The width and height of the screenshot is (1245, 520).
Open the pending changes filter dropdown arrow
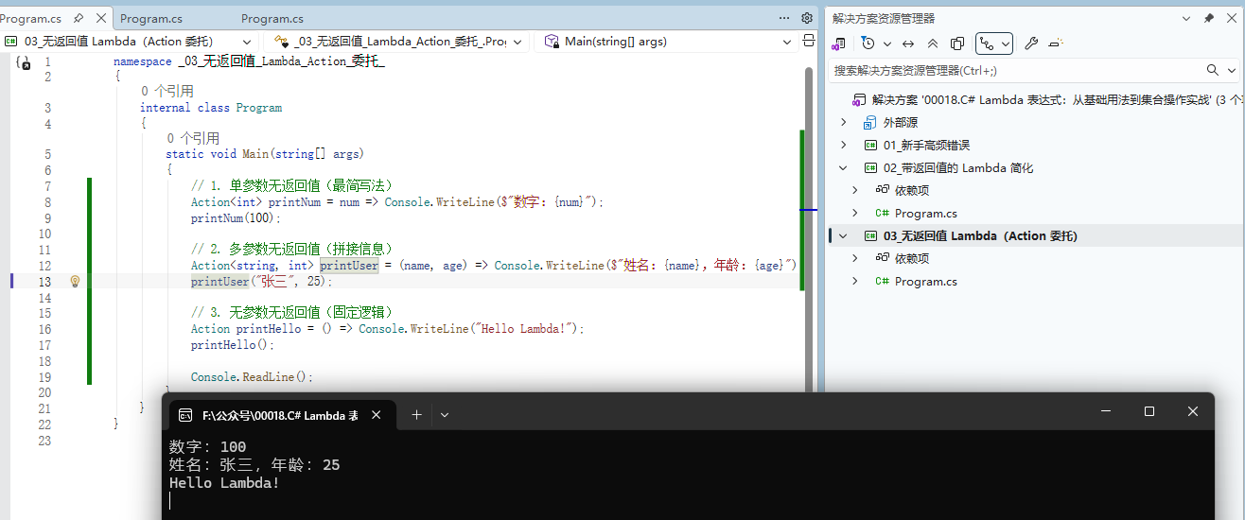(886, 43)
